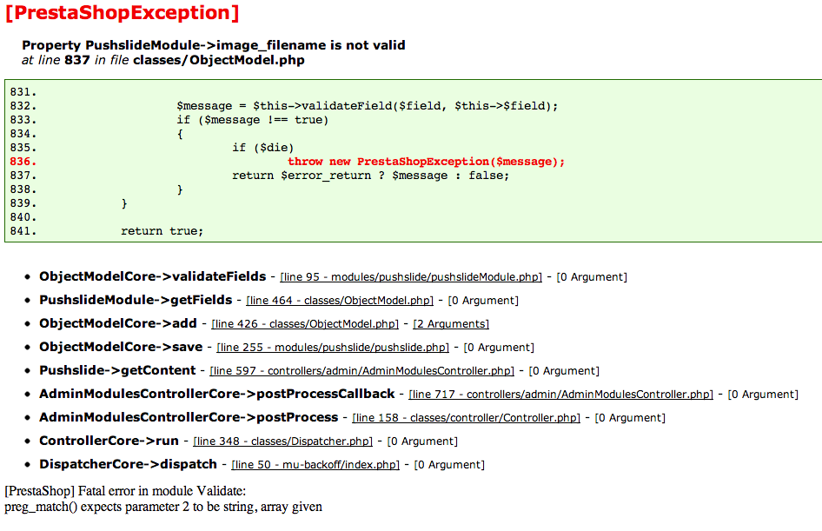
Task: Open the 'line 95 - modules/pushslide/pushslideModule.php' link
Action: 411,276
